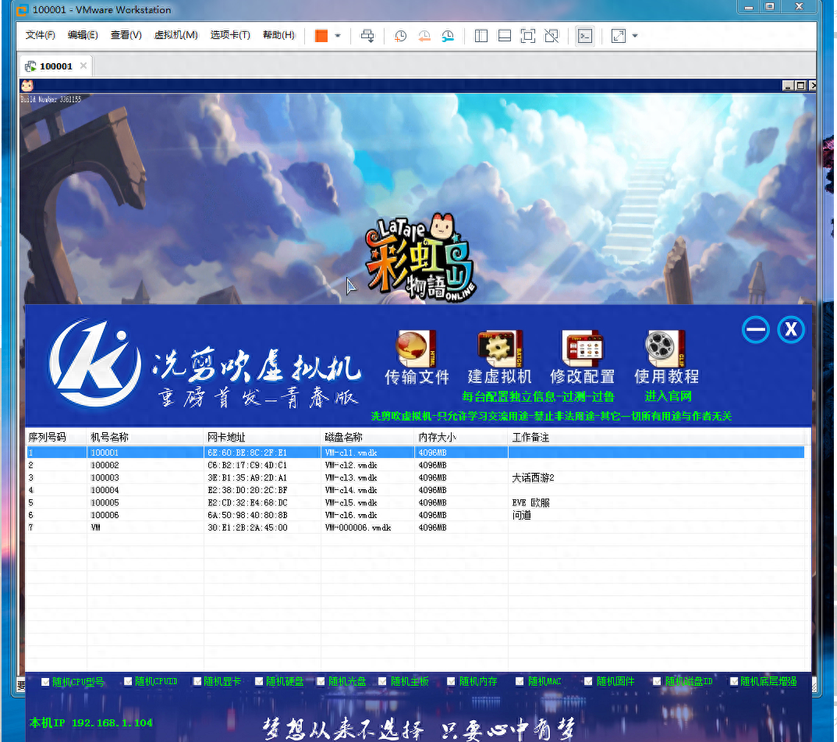
Task: Select row 100004 in the list
Action: tap(415, 490)
